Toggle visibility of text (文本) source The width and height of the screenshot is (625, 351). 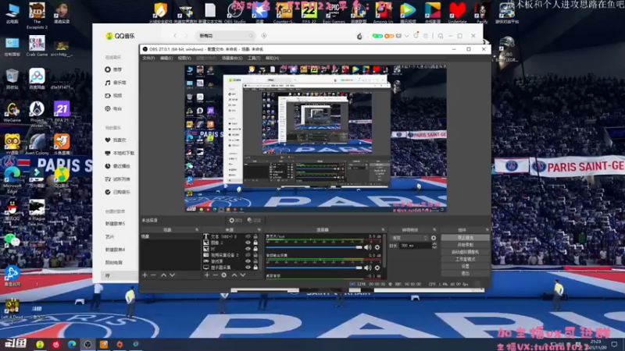click(x=248, y=236)
